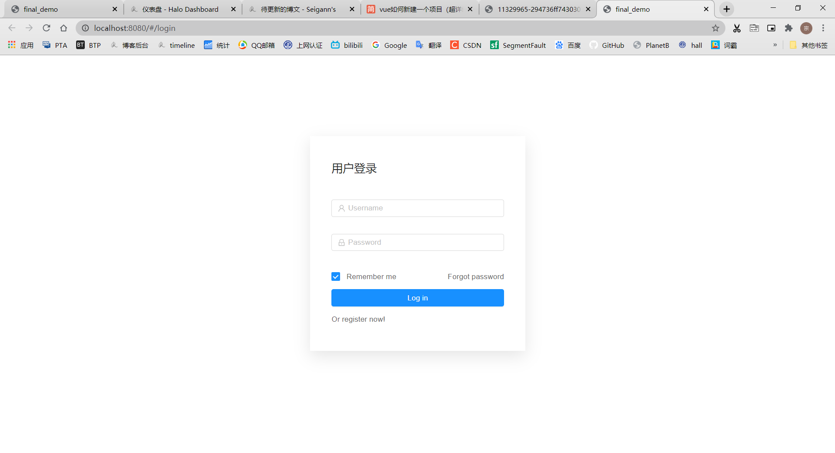The height and width of the screenshot is (453, 835).
Task: Open the 应用 apps bookmark
Action: coord(21,45)
